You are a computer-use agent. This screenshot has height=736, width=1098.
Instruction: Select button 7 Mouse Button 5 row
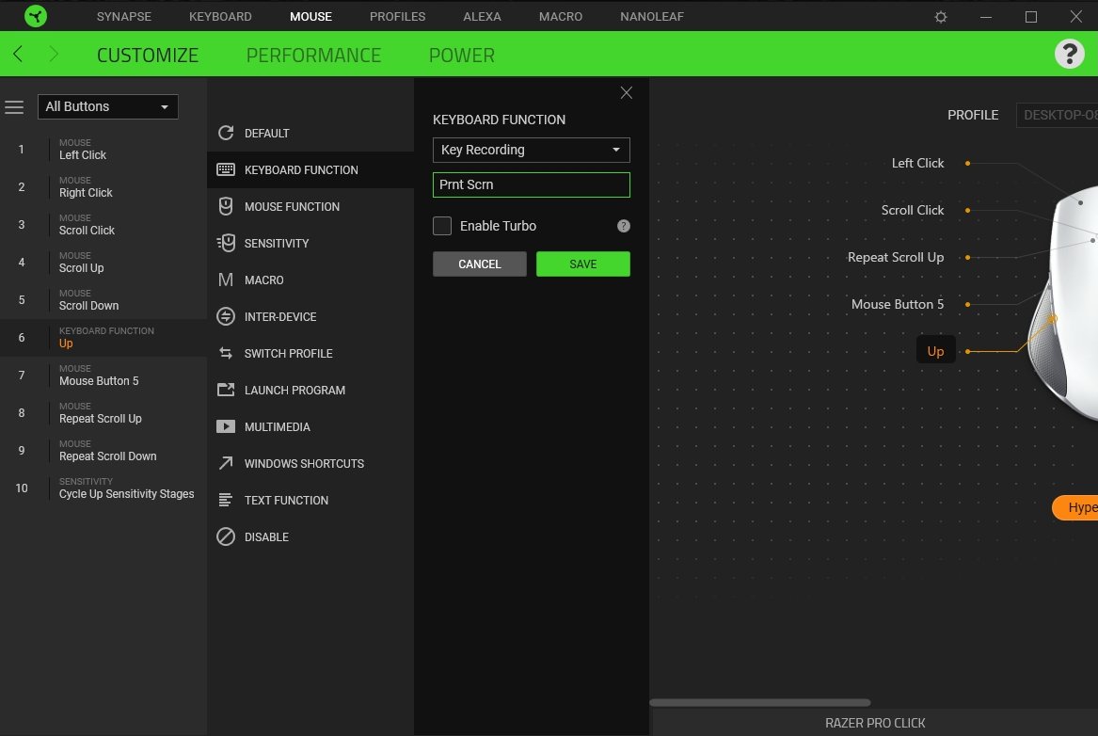(103, 376)
